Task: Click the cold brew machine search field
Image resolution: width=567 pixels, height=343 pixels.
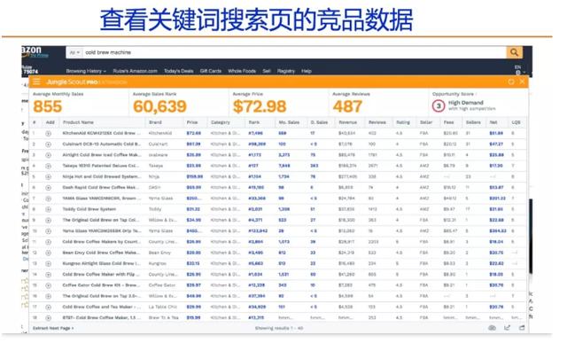Action: pos(294,52)
